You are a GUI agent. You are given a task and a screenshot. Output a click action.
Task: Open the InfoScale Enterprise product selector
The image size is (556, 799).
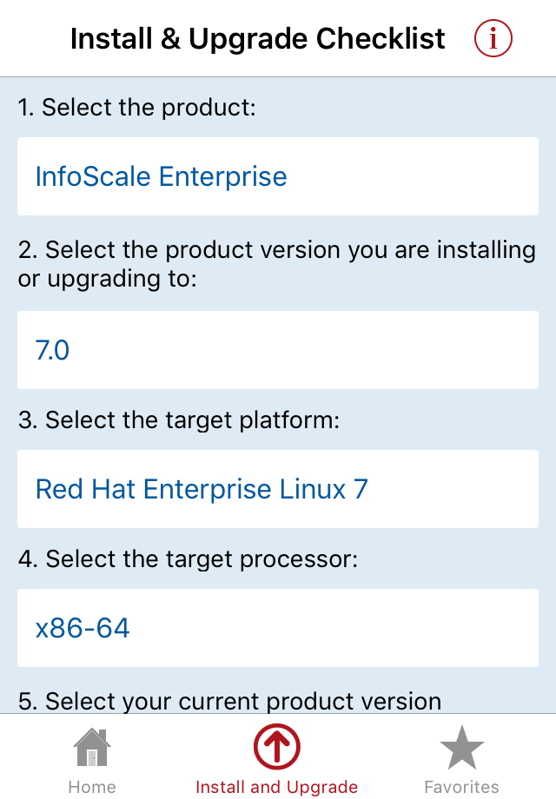[x=278, y=176]
